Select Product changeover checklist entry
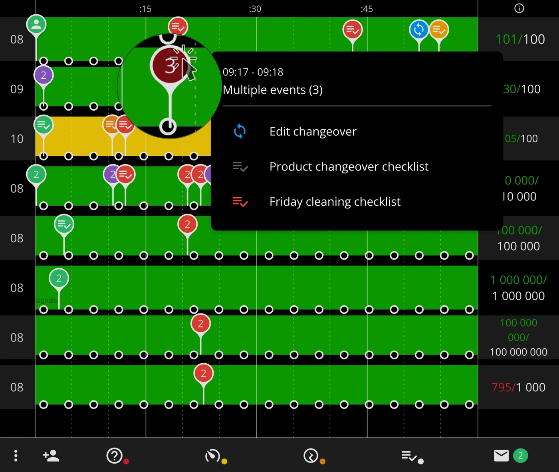 click(349, 167)
